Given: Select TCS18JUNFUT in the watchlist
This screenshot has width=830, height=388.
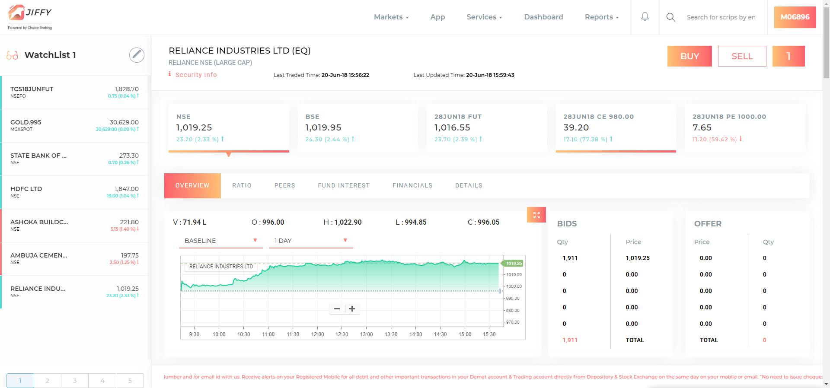Looking at the screenshot, I should point(74,92).
